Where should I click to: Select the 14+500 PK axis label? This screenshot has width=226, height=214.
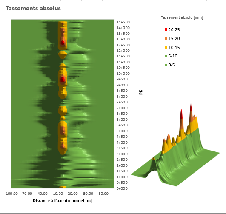tap(123, 22)
